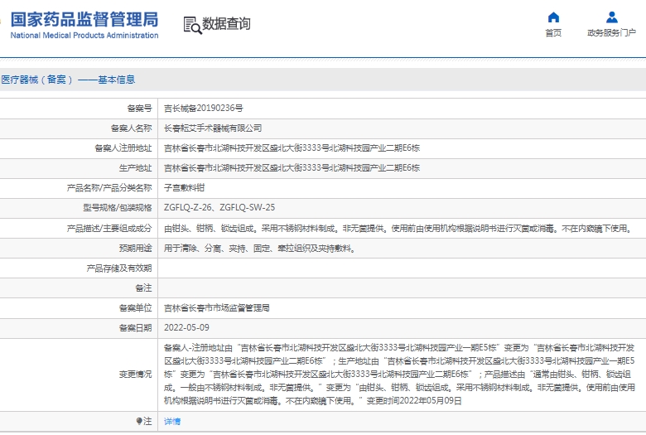The image size is (646, 435).
Task: Select the filing date 2022-05-09
Action: click(186, 328)
